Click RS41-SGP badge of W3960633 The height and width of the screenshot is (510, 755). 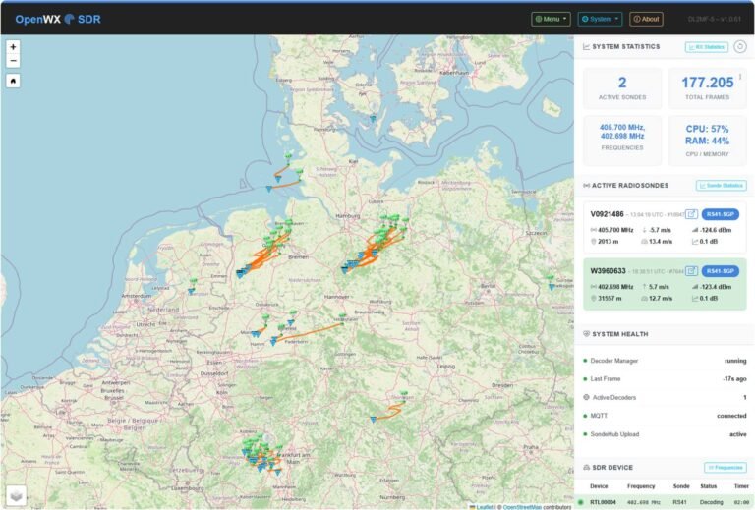(721, 271)
